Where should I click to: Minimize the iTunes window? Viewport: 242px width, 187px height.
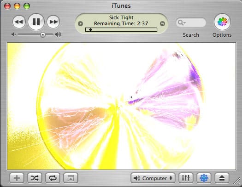tap(17, 6)
